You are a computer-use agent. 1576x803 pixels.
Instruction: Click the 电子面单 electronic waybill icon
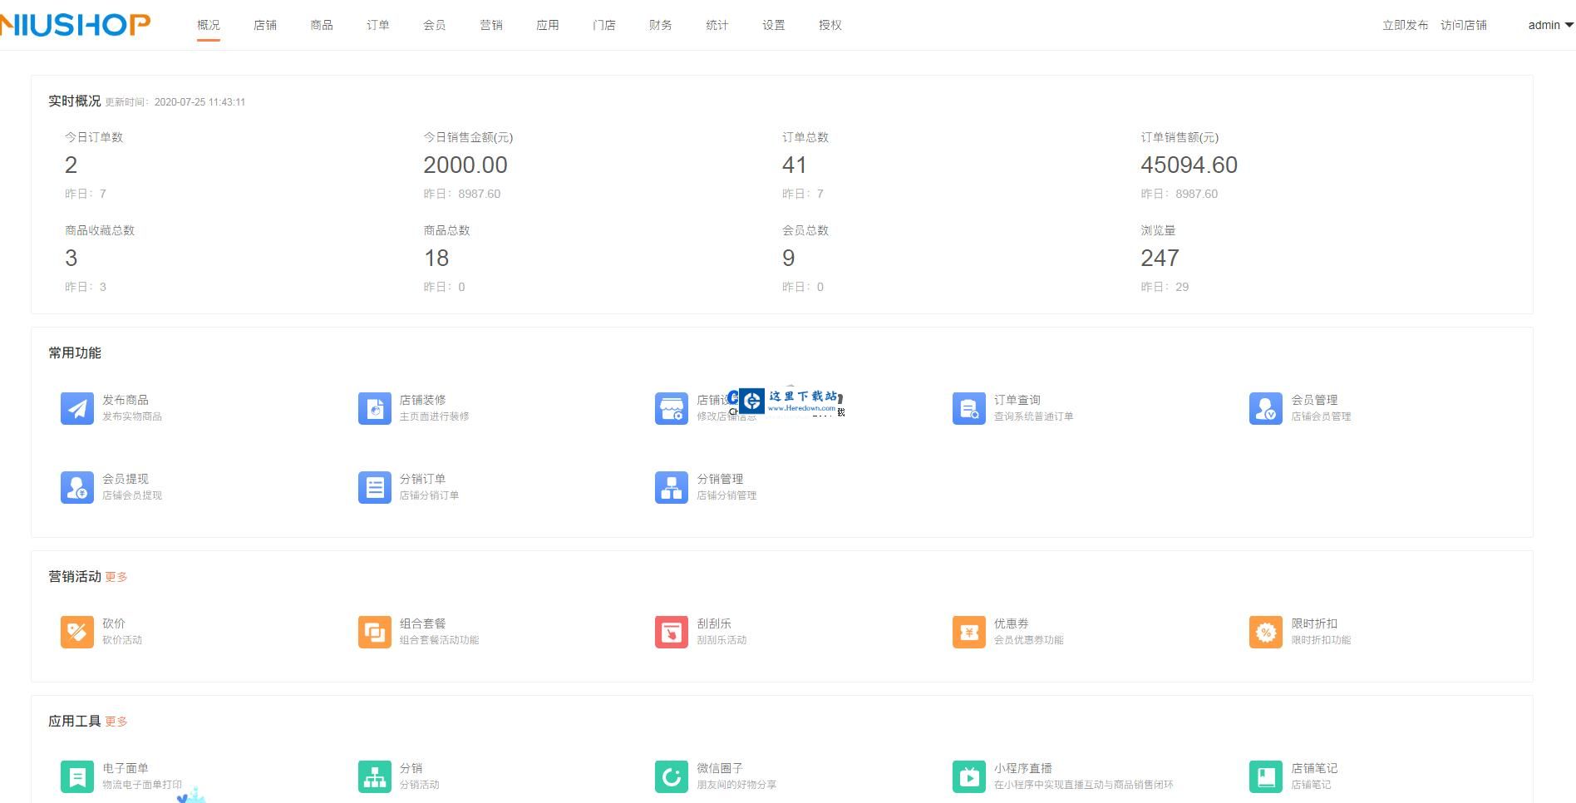pos(76,776)
